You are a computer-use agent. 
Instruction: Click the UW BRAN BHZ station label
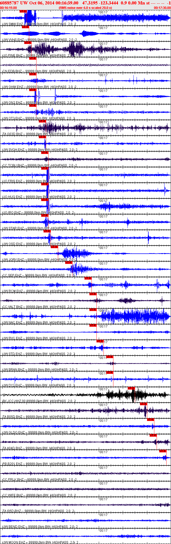[x=40, y=370]
